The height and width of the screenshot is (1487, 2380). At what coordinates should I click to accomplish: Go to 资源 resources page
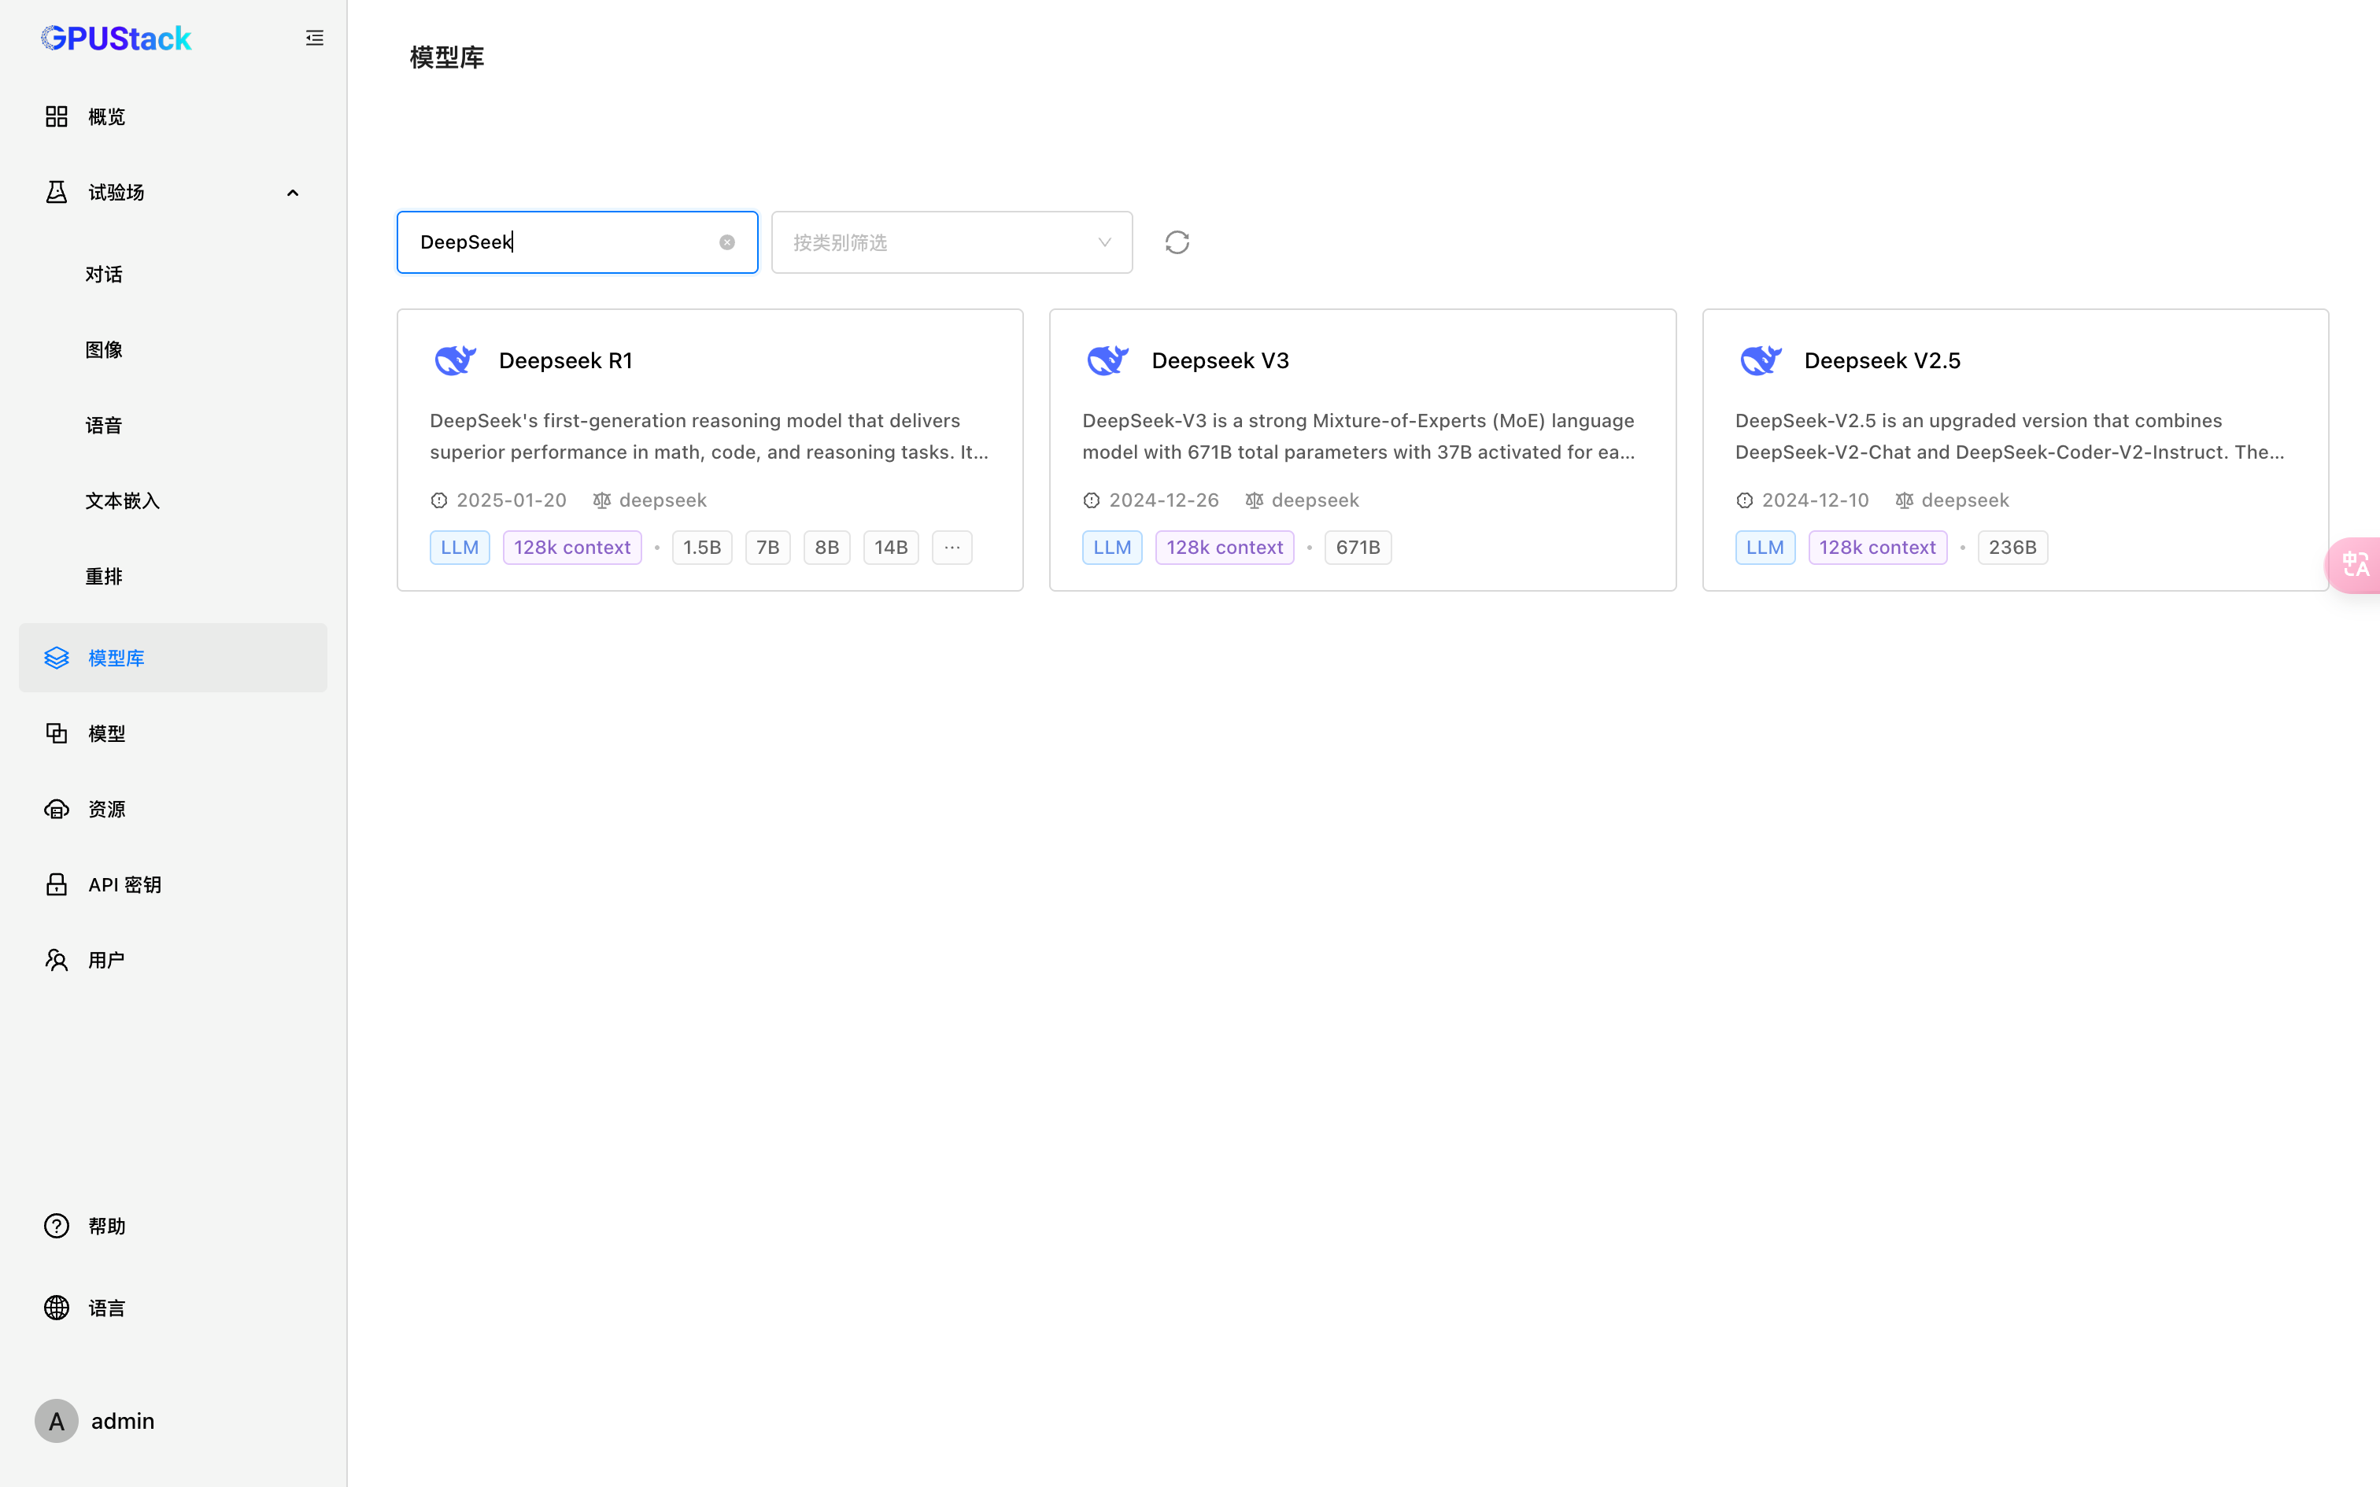pyautogui.click(x=173, y=810)
